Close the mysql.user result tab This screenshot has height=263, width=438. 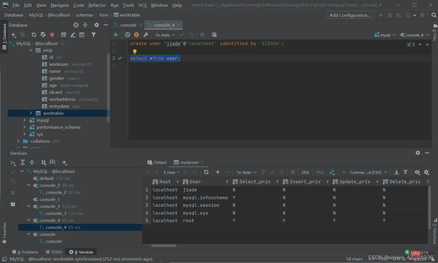tap(202, 162)
